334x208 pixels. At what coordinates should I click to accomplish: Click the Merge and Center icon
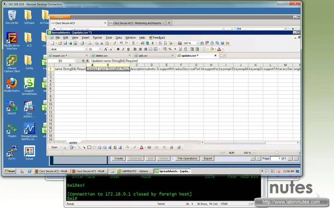[x=156, y=49]
